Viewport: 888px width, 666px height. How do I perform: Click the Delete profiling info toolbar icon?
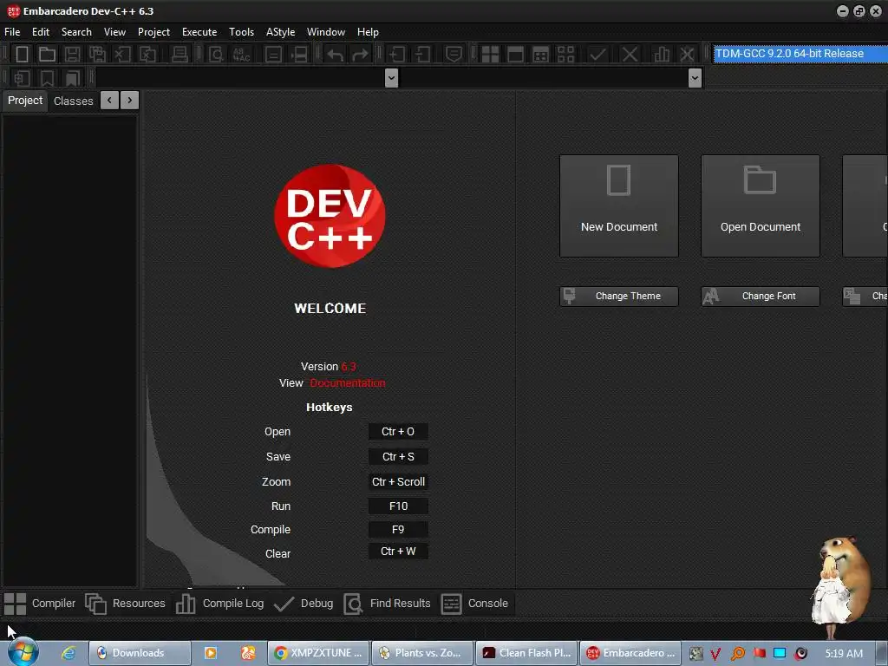(x=687, y=55)
